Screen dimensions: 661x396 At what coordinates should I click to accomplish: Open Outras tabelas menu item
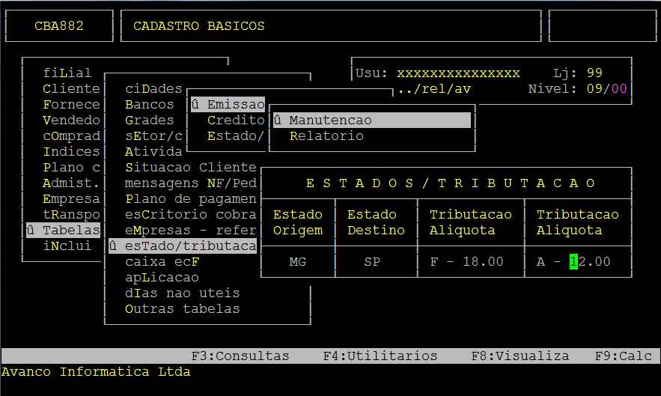click(x=182, y=309)
